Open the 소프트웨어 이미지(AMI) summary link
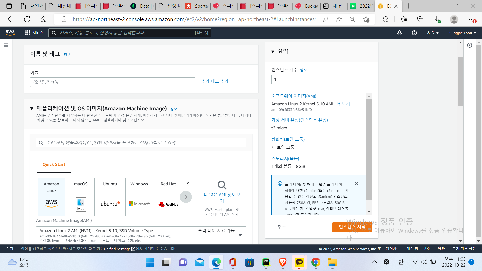This screenshot has width=482, height=271. coord(294,96)
